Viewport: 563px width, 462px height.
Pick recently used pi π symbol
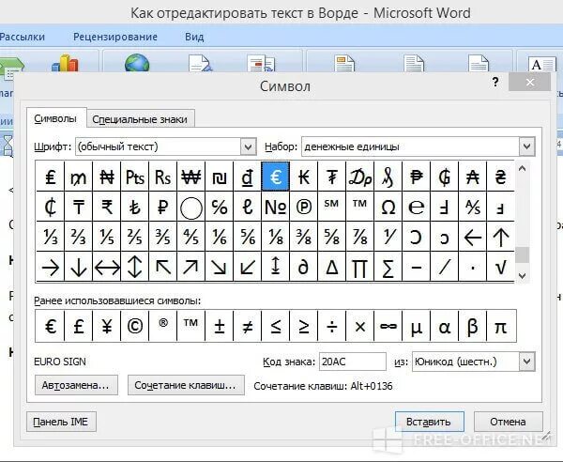[500, 326]
